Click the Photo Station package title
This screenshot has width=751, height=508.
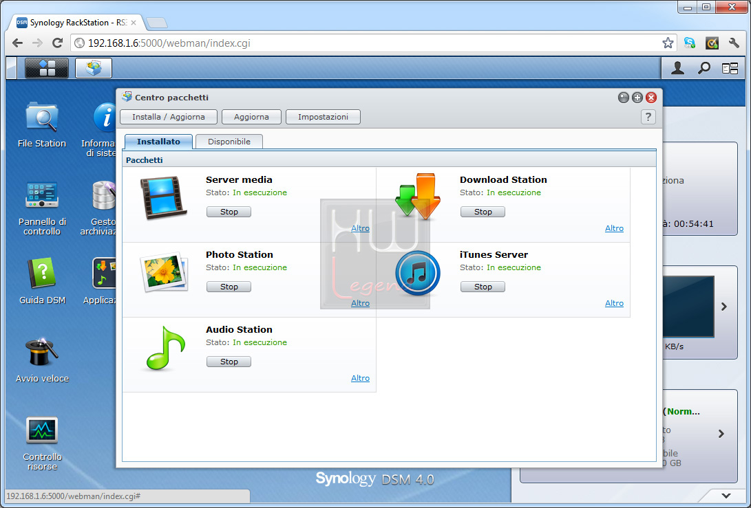click(x=240, y=255)
